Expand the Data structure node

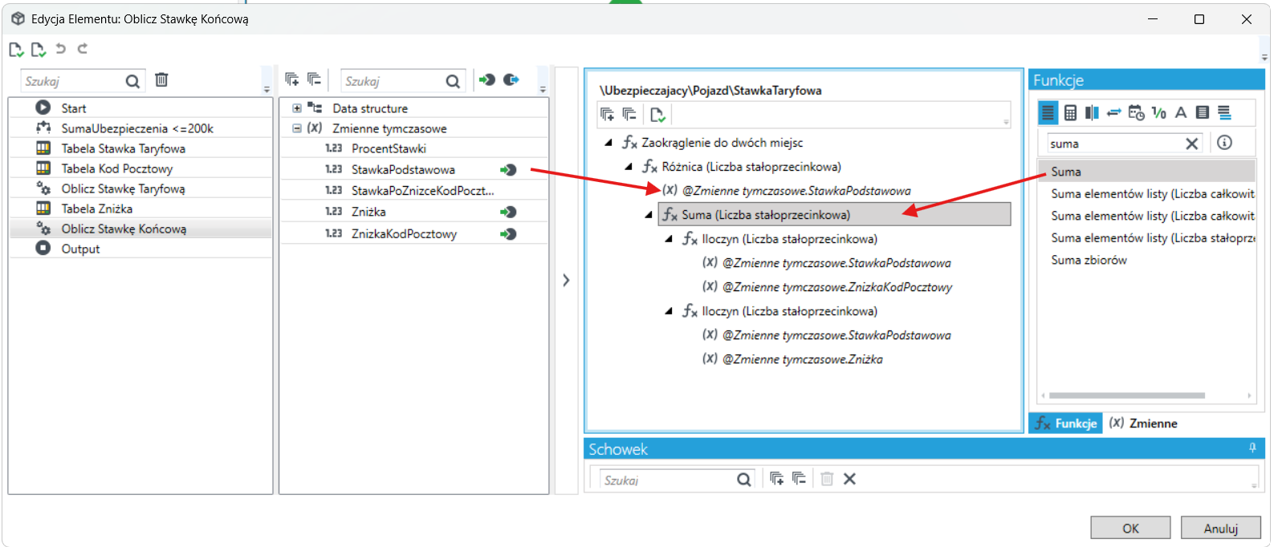(297, 108)
